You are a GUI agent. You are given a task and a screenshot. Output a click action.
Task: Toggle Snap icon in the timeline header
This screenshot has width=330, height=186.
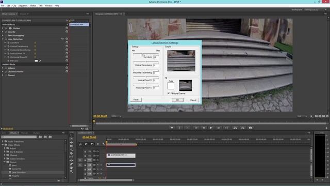pos(86,144)
